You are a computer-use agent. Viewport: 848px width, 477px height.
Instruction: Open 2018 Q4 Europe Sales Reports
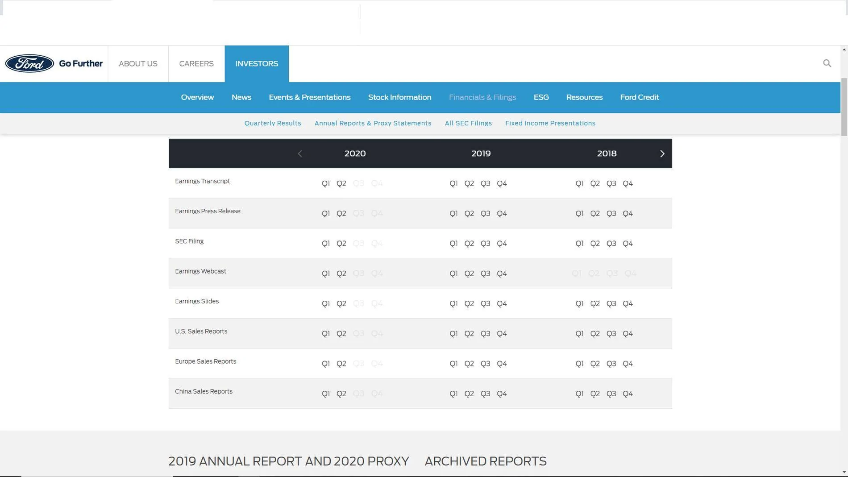628,364
